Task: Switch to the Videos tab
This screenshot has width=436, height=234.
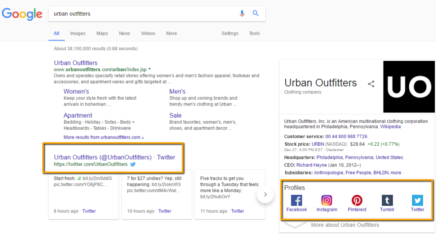Action: pos(148,33)
